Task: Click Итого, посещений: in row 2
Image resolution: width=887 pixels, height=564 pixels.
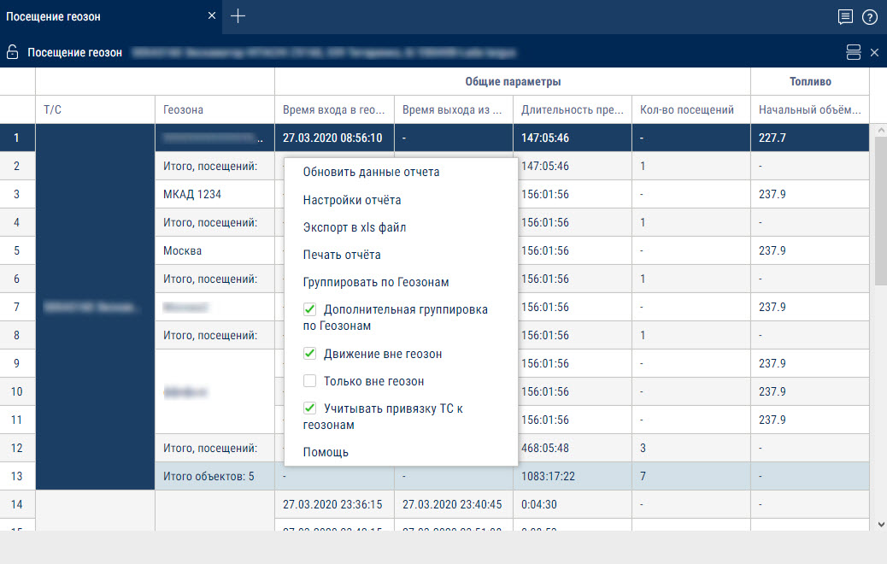Action: coord(215,166)
